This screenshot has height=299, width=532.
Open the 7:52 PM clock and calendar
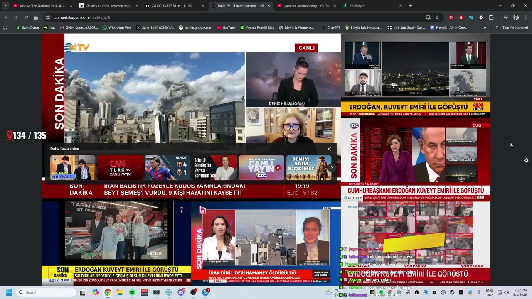520,292
